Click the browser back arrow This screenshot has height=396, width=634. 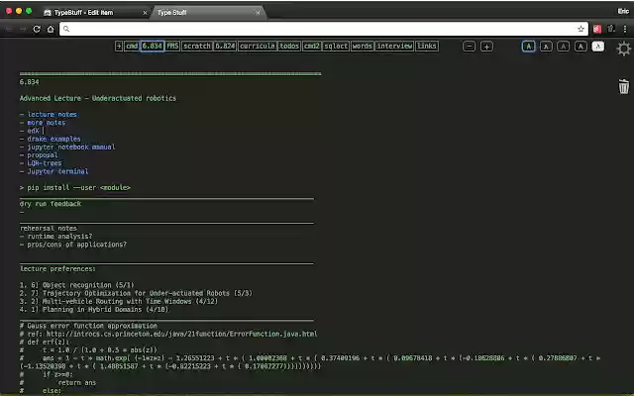tap(9, 29)
